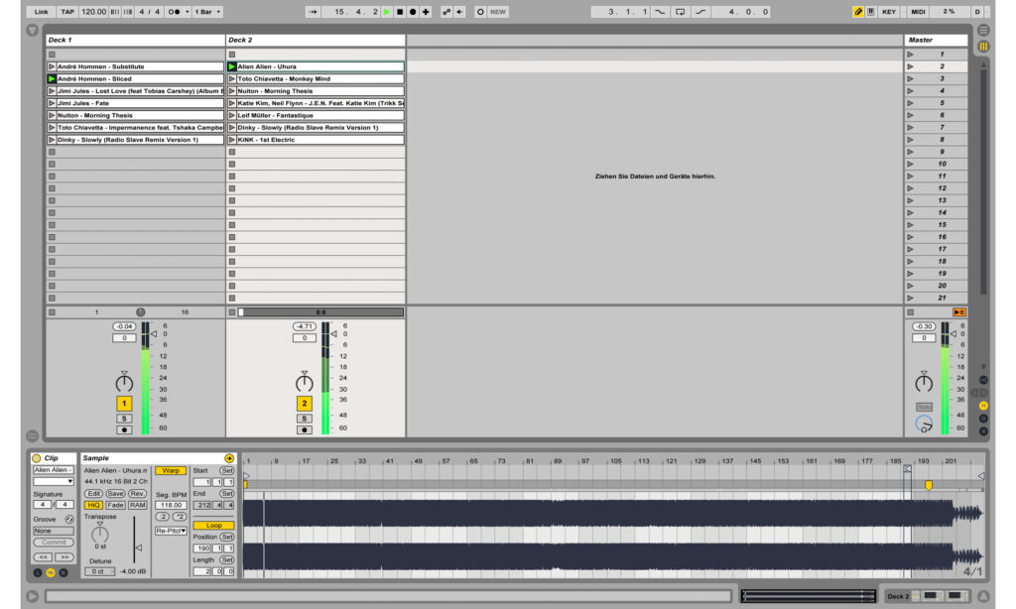Launch the KiNK - 1st Electric clip
The width and height of the screenshot is (1016, 609).
pyautogui.click(x=232, y=140)
